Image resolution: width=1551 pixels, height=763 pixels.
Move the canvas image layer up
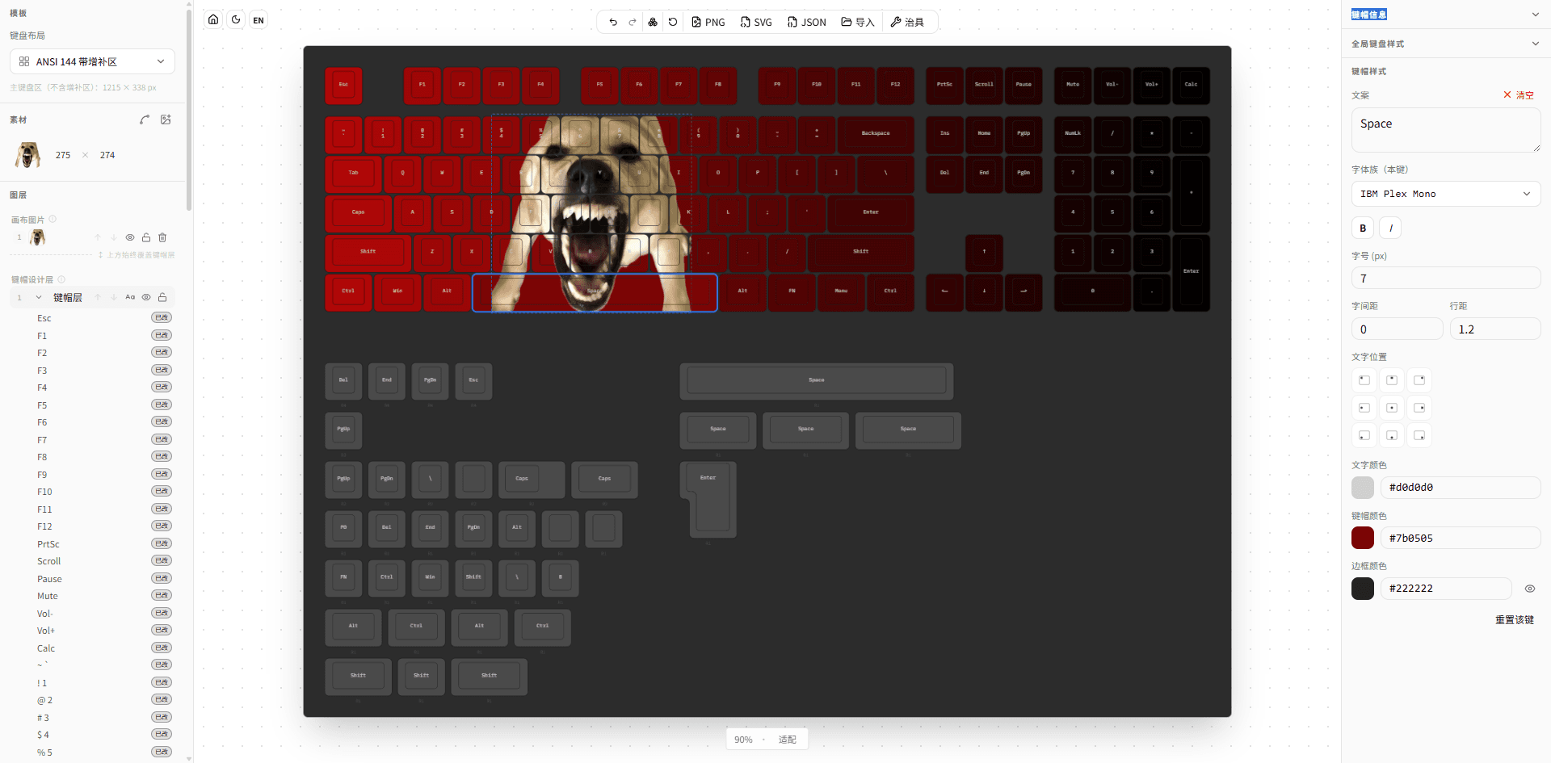[98, 237]
